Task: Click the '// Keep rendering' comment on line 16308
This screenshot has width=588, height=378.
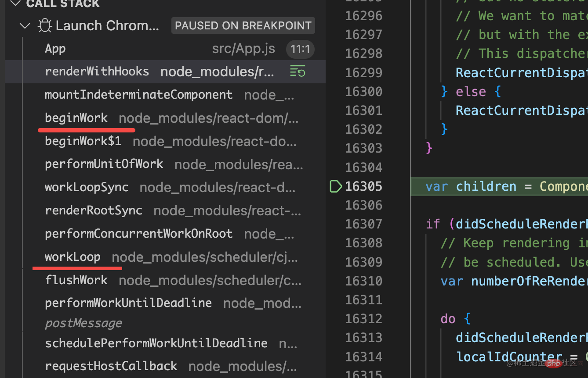Action: pos(514,243)
